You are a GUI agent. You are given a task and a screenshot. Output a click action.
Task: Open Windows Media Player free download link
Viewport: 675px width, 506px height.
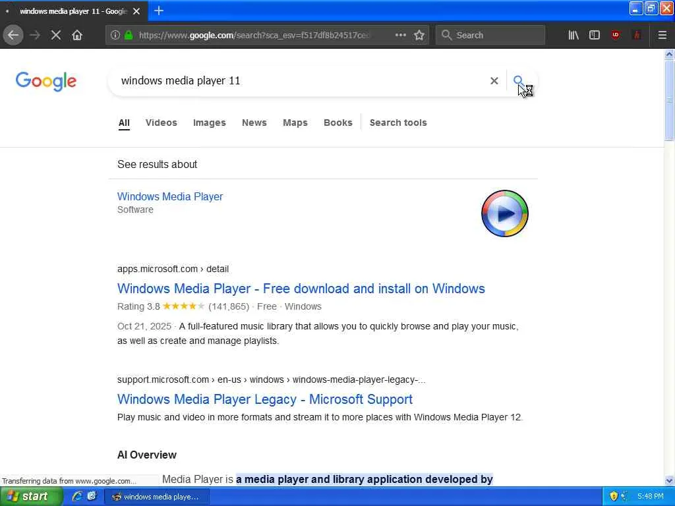(301, 289)
